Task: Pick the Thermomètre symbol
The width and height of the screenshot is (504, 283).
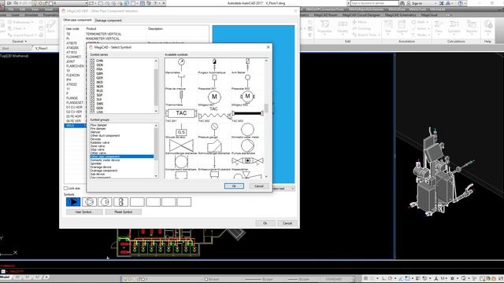Action: click(x=181, y=98)
